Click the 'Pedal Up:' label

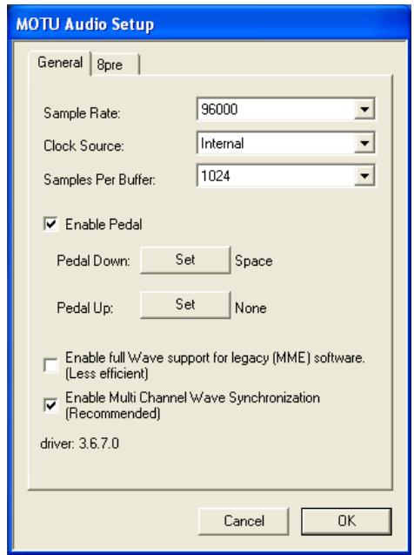[x=84, y=308]
